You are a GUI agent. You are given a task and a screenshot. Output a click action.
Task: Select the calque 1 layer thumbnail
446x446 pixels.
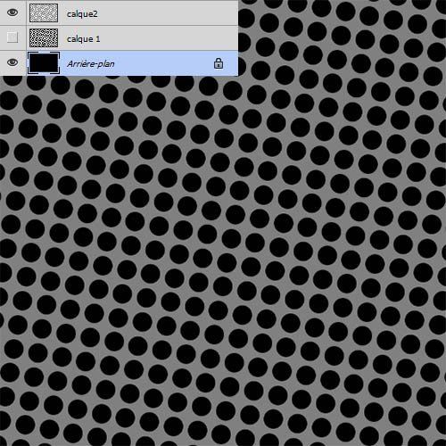(44, 37)
